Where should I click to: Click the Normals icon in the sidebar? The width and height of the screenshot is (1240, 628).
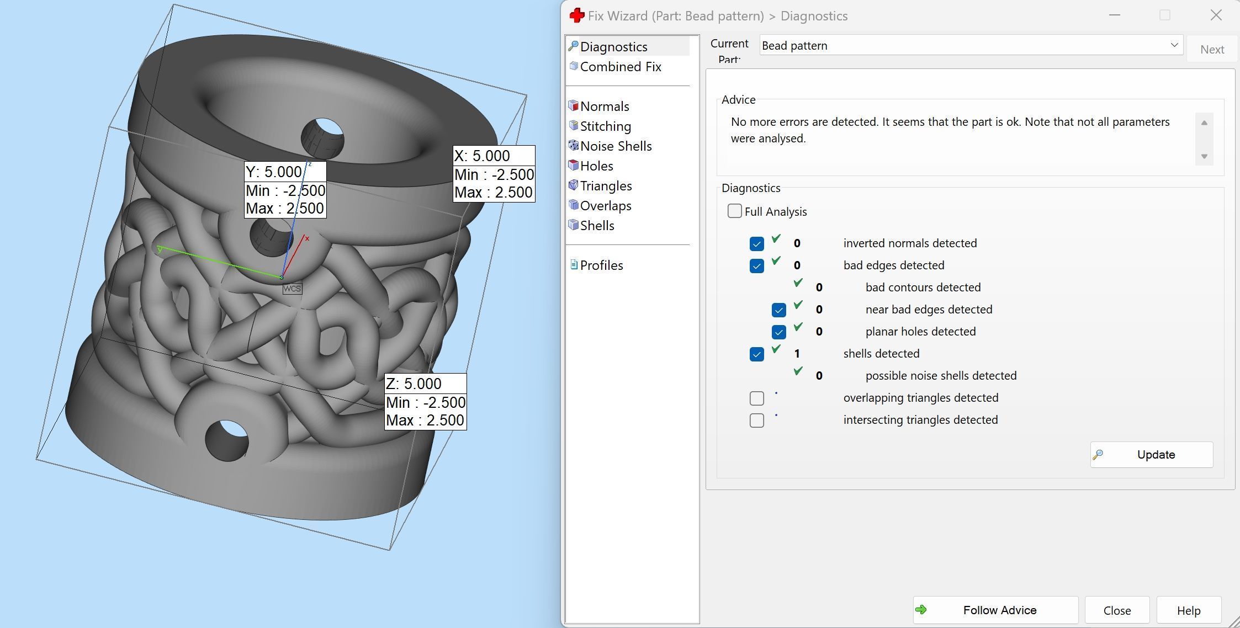point(574,105)
